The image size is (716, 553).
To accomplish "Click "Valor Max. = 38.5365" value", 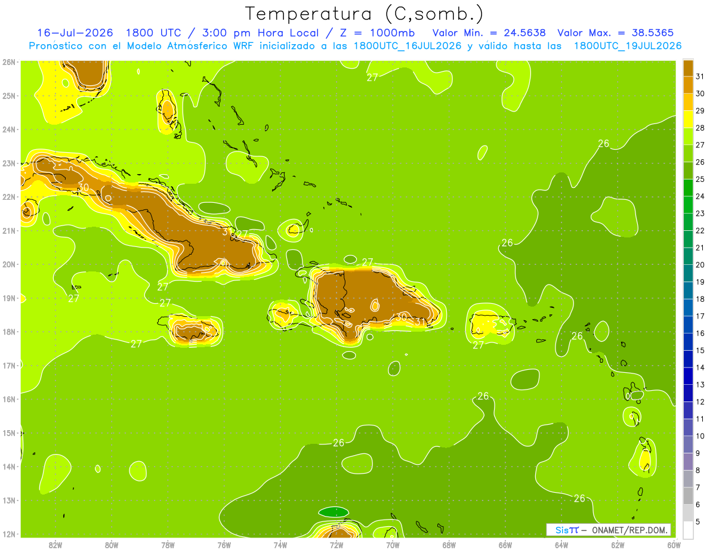I will pos(617,32).
